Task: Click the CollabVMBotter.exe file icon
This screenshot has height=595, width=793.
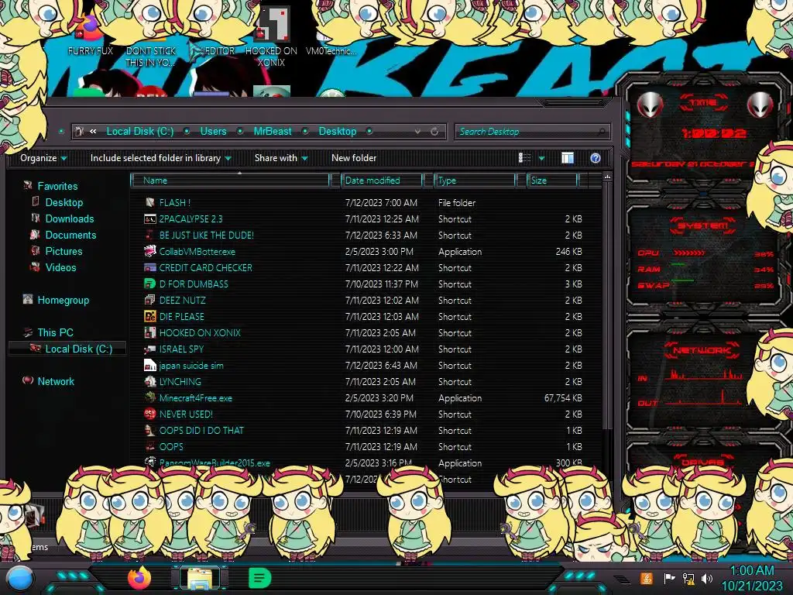Action: pyautogui.click(x=149, y=252)
